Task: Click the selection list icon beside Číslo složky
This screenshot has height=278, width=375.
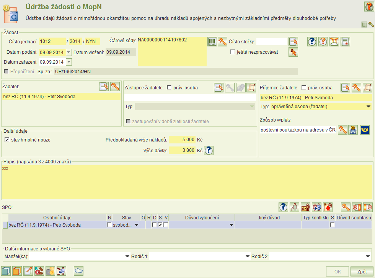Action: [x=293, y=42]
